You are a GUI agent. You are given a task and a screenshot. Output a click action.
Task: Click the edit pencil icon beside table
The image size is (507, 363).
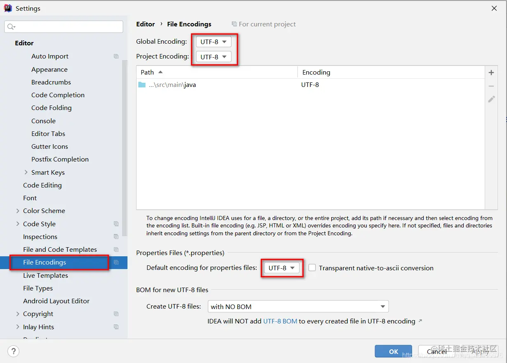coord(491,99)
